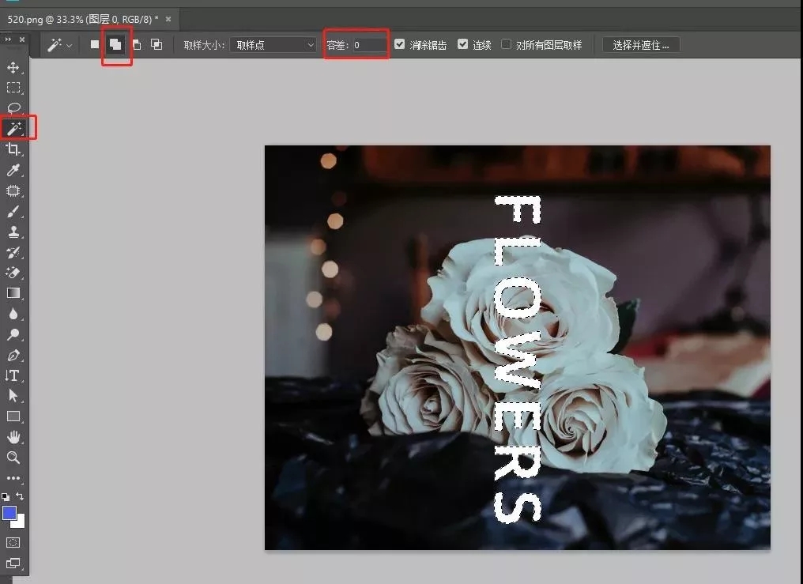Select the Crop tool
This screenshot has height=584, width=803.
point(13,149)
